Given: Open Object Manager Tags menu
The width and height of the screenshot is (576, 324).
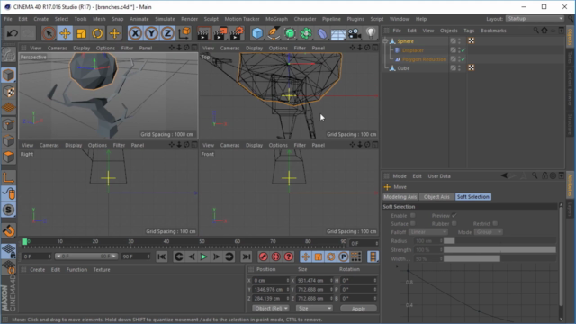Looking at the screenshot, I should click(469, 31).
